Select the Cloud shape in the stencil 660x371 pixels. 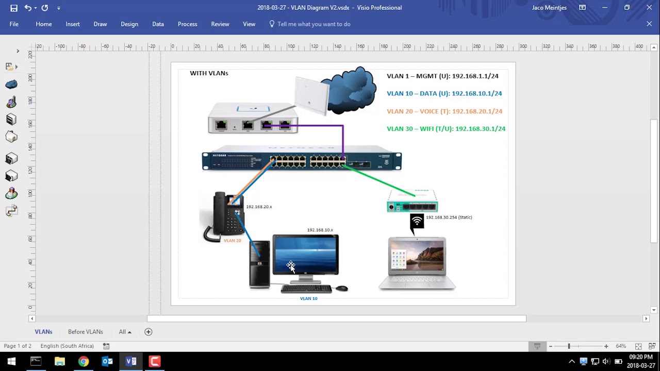point(11,85)
